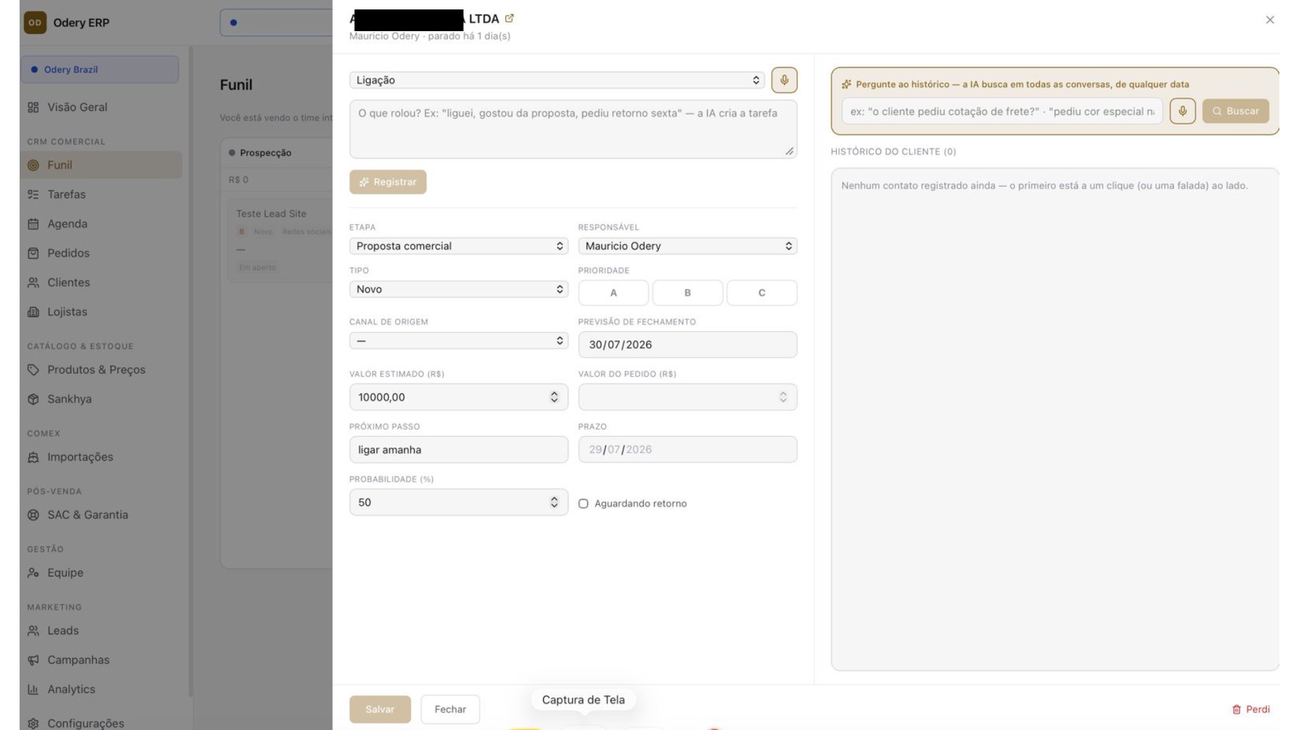Check the Aguardando retorno checkbox
The width and height of the screenshot is (1299, 730).
[583, 504]
